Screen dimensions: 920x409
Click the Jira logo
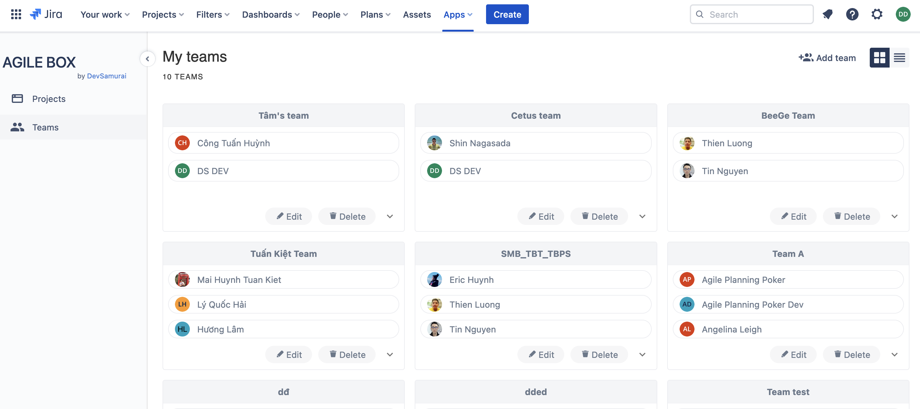(x=46, y=14)
